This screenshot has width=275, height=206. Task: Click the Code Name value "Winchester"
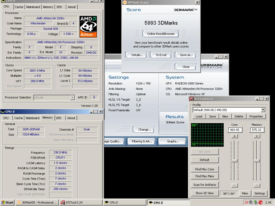tap(38, 24)
